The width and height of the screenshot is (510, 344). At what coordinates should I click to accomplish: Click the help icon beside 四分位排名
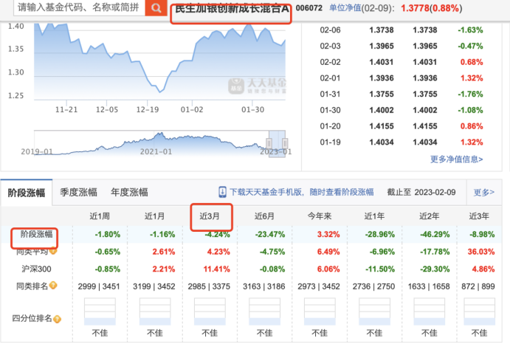click(x=58, y=319)
